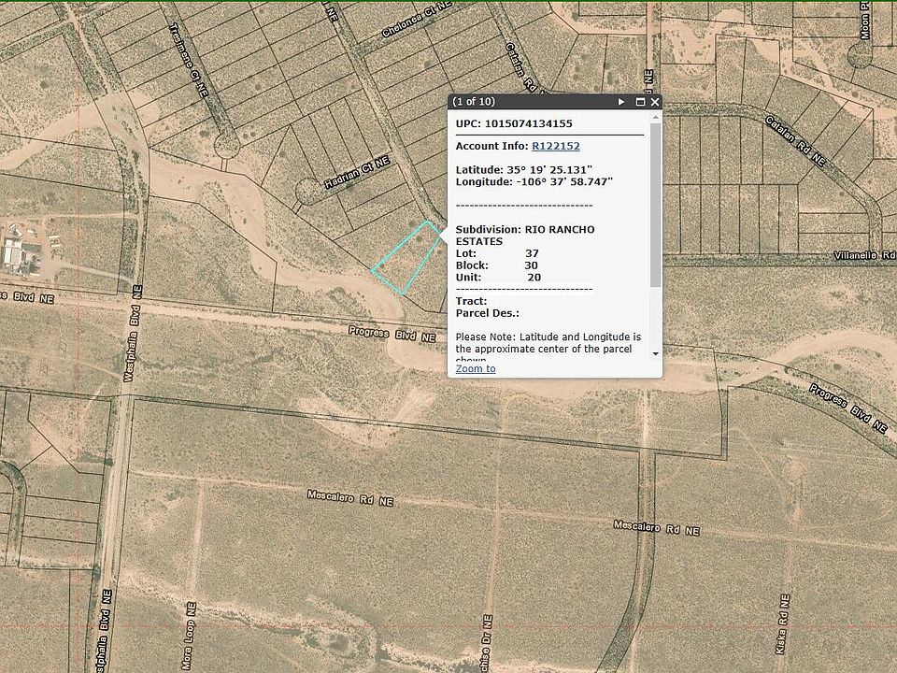This screenshot has width=897, height=673.
Task: Click the Mora Loop NE label
Action: (189, 636)
